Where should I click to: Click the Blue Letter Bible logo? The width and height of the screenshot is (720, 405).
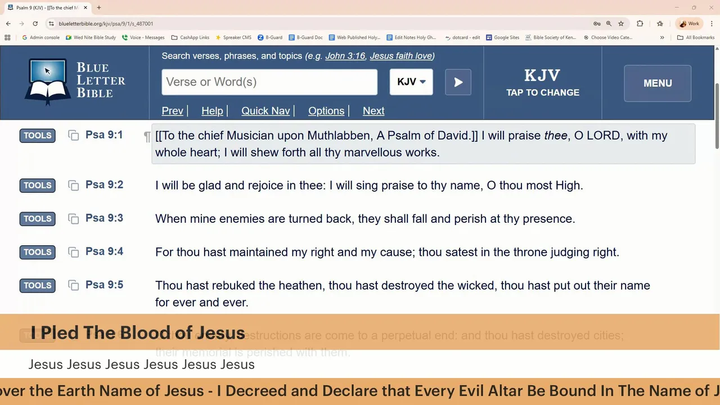(x=75, y=82)
